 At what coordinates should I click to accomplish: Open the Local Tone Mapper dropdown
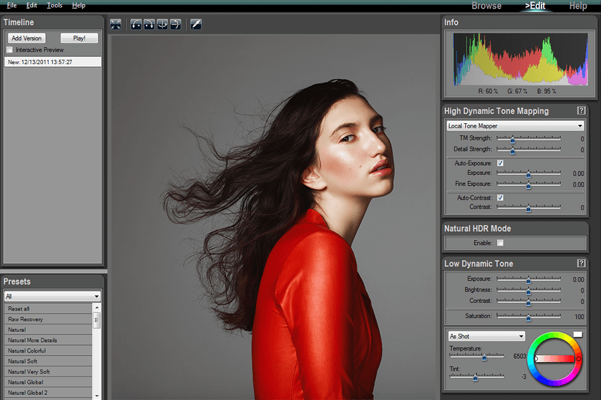pos(515,126)
